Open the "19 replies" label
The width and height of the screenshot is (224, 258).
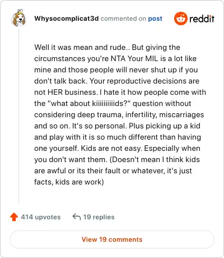click(99, 217)
